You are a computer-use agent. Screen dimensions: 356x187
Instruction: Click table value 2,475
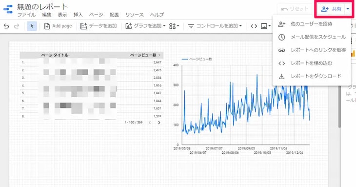(158, 70)
